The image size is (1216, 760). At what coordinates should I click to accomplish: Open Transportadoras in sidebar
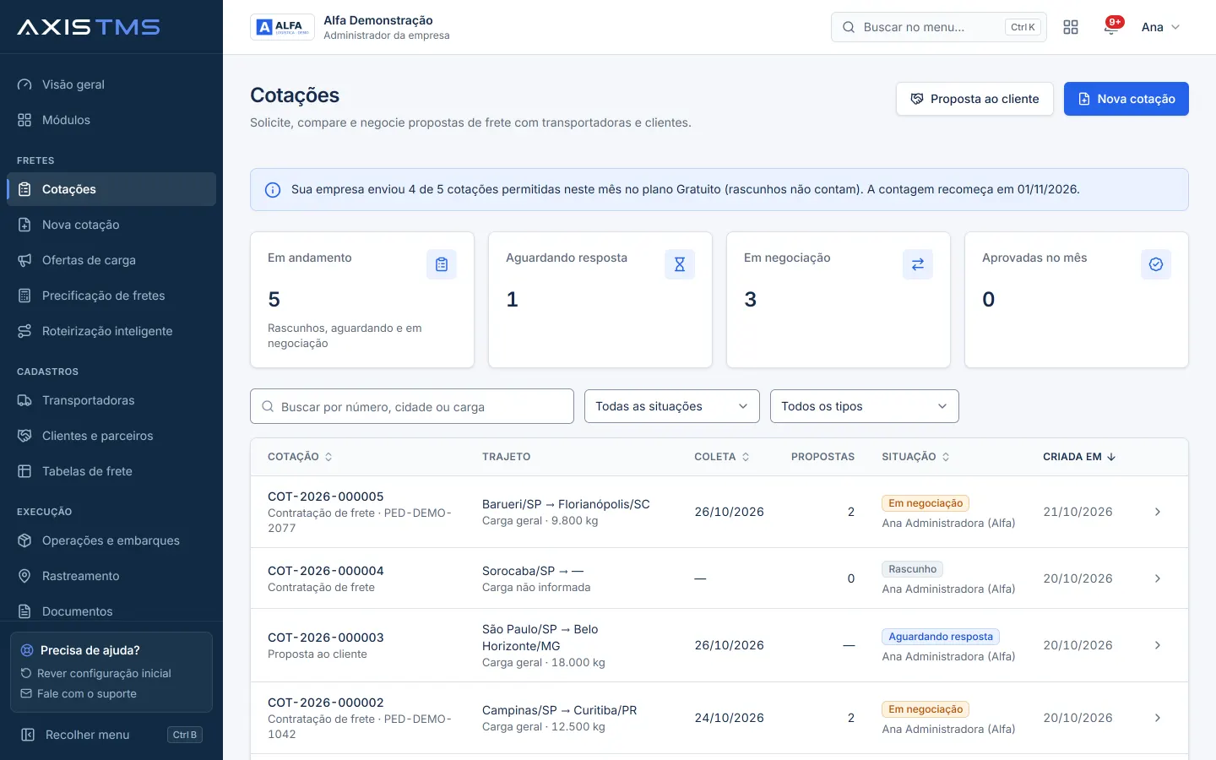(x=111, y=400)
